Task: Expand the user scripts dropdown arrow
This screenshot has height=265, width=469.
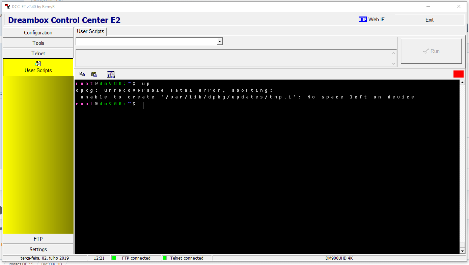Action: click(x=220, y=41)
